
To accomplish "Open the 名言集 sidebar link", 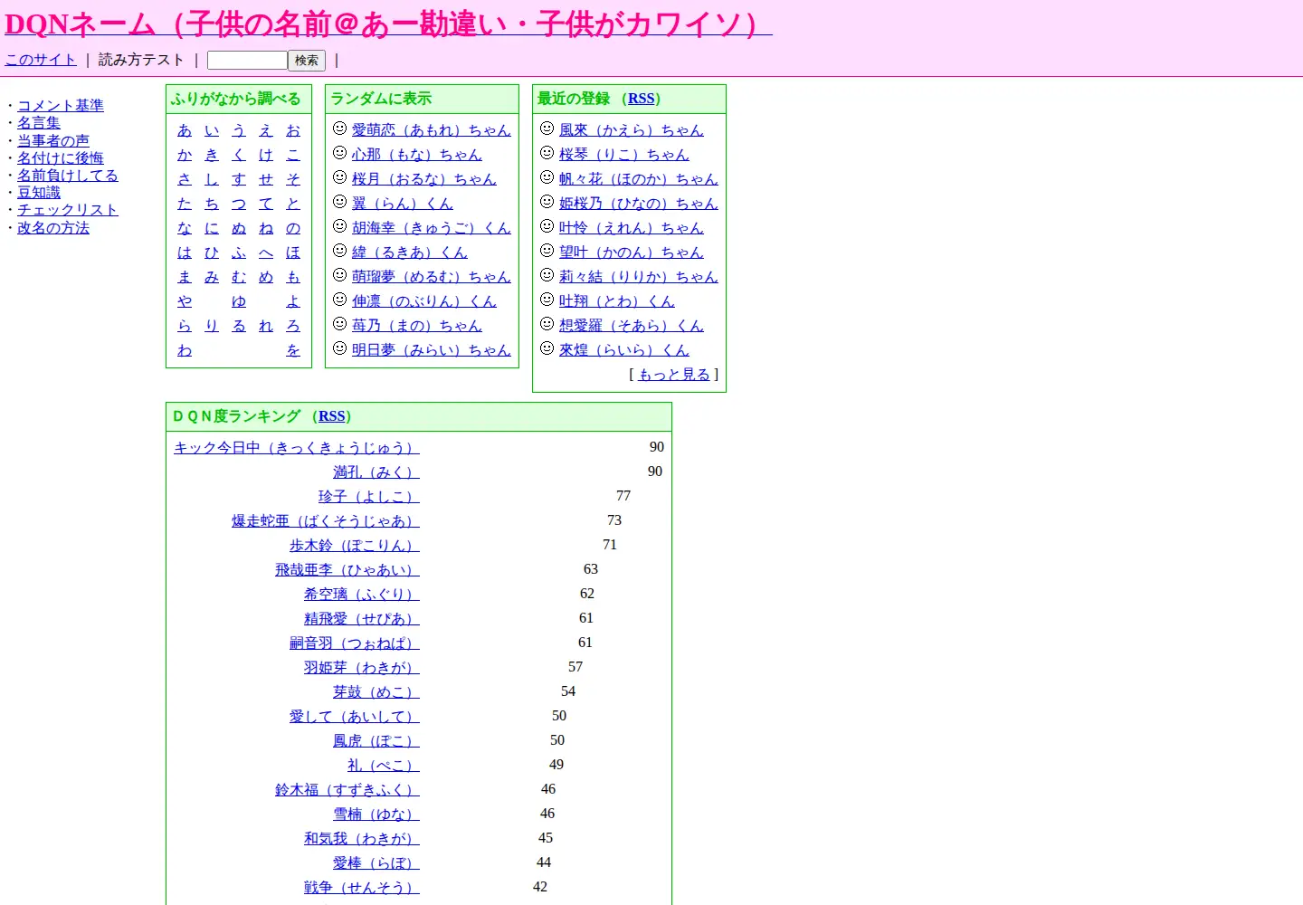I will pos(39,123).
